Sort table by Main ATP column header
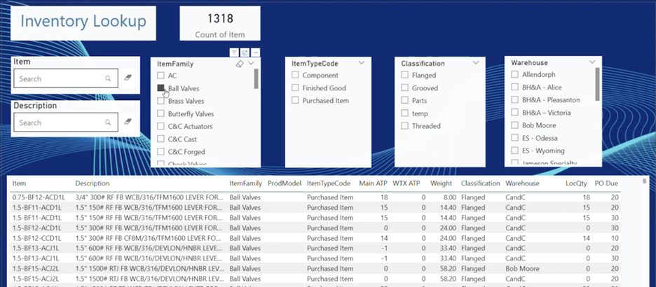The width and height of the screenshot is (656, 287). click(x=373, y=183)
